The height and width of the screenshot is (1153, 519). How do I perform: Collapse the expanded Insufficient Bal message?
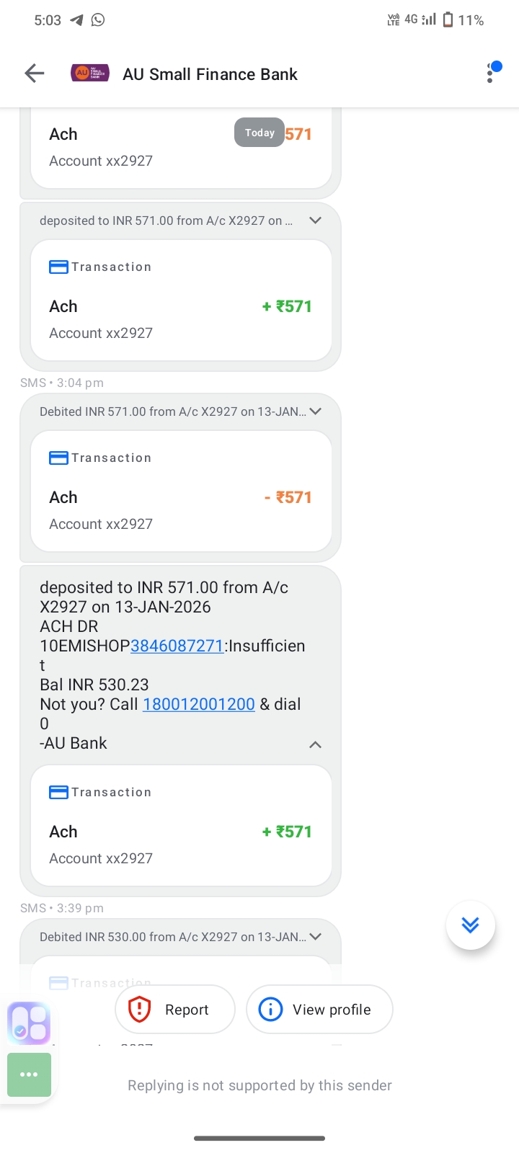tap(315, 744)
